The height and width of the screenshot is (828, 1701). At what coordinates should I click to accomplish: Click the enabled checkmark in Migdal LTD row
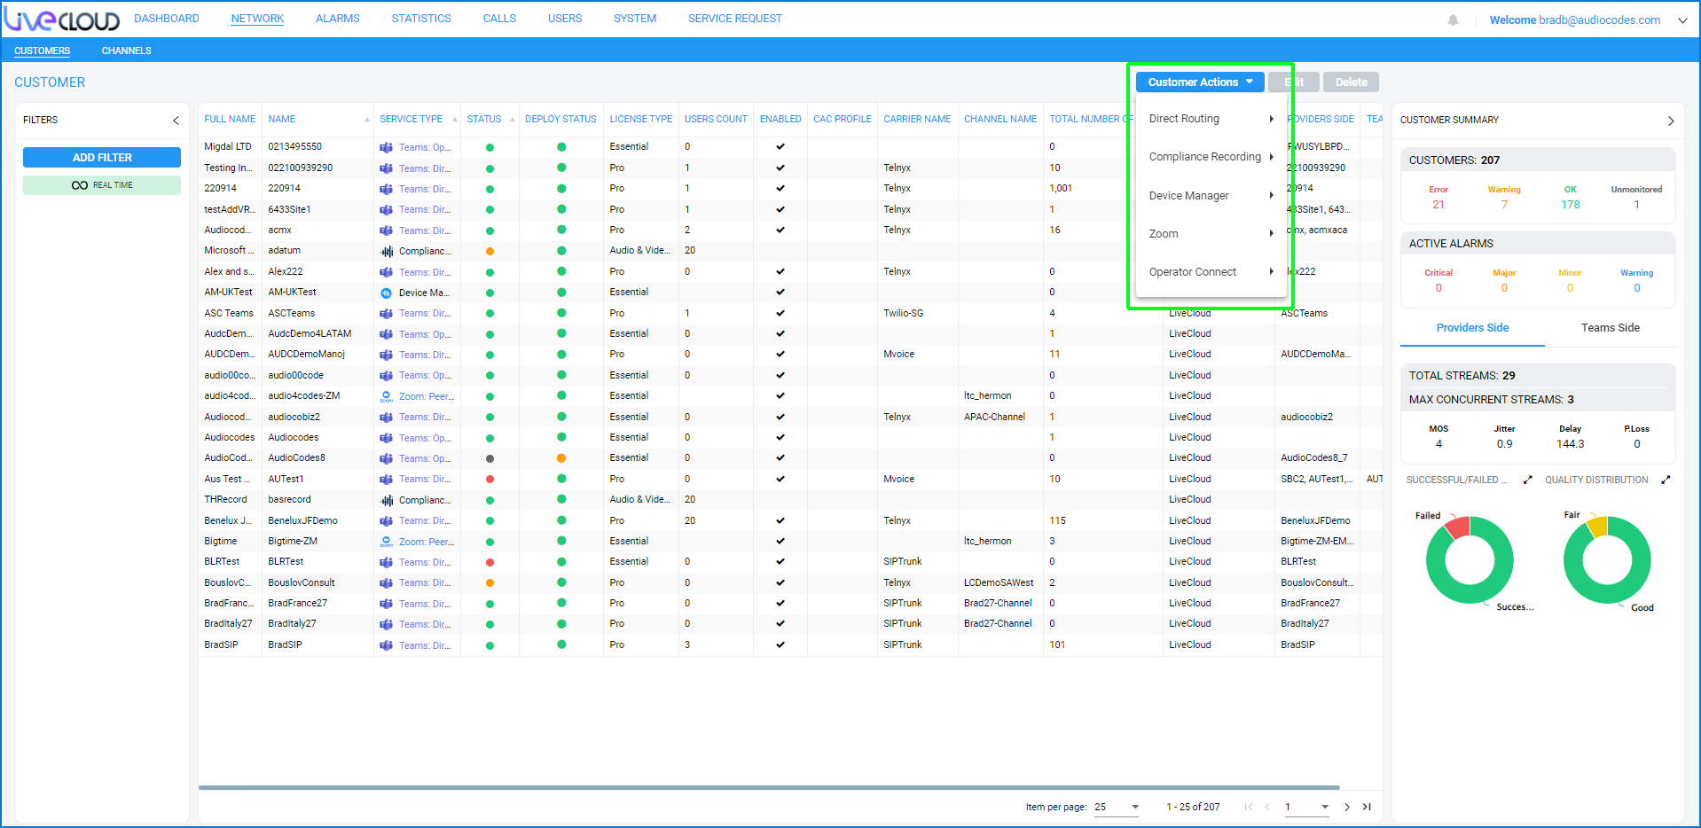pos(780,147)
